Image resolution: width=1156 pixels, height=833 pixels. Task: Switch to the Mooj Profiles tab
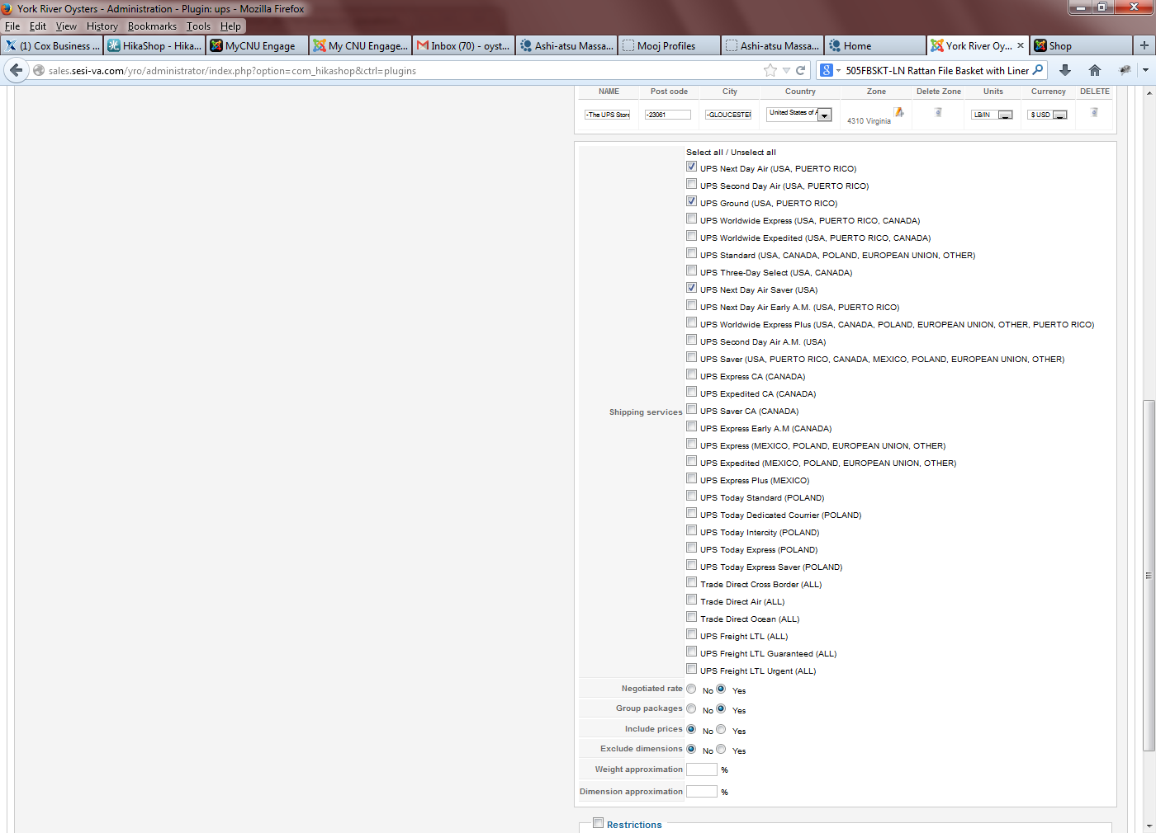(x=668, y=45)
